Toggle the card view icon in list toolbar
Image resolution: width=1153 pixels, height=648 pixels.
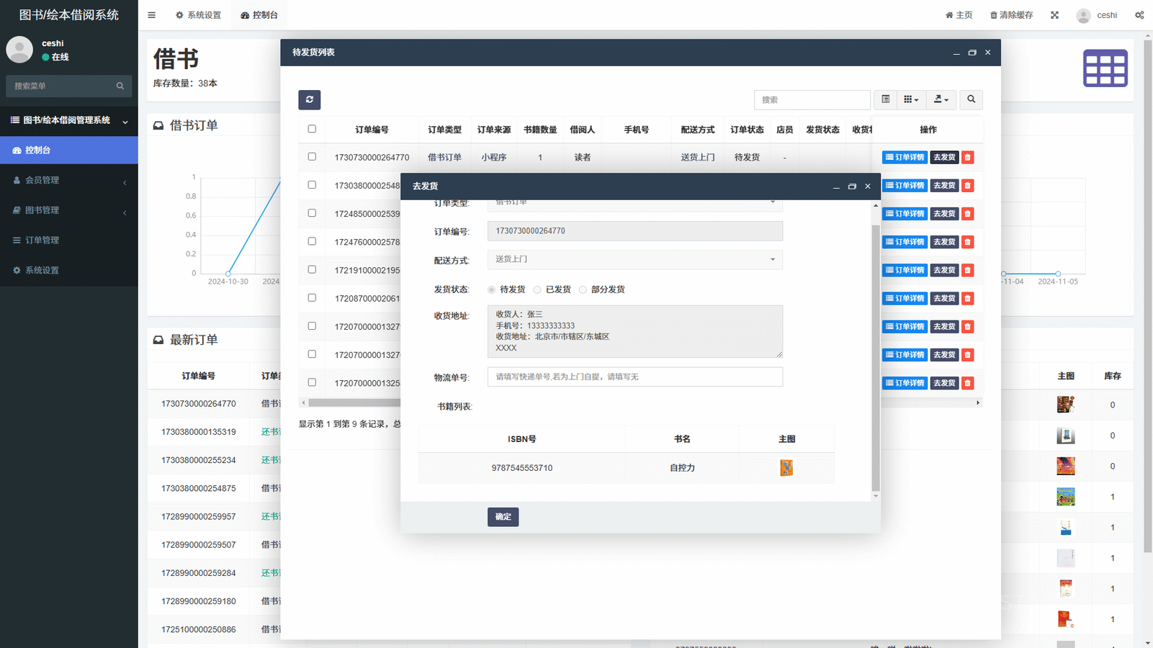tap(885, 99)
